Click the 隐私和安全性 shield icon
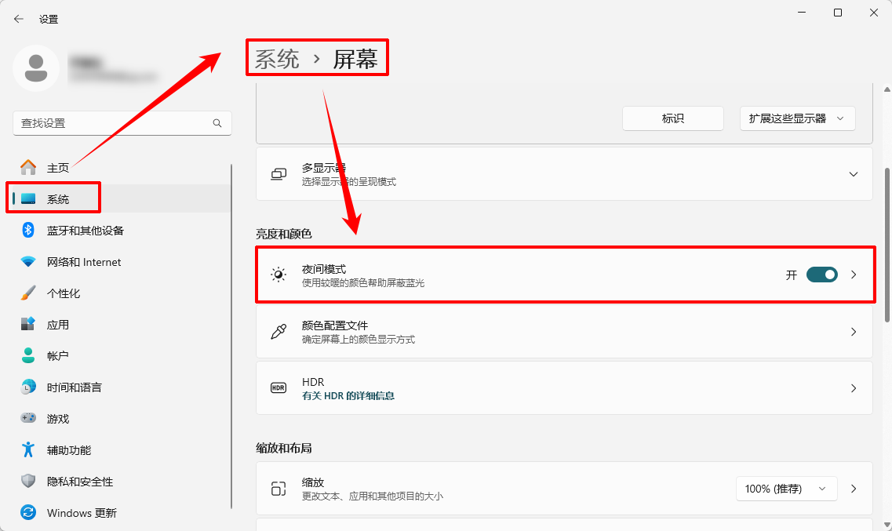892x531 pixels. [x=28, y=481]
